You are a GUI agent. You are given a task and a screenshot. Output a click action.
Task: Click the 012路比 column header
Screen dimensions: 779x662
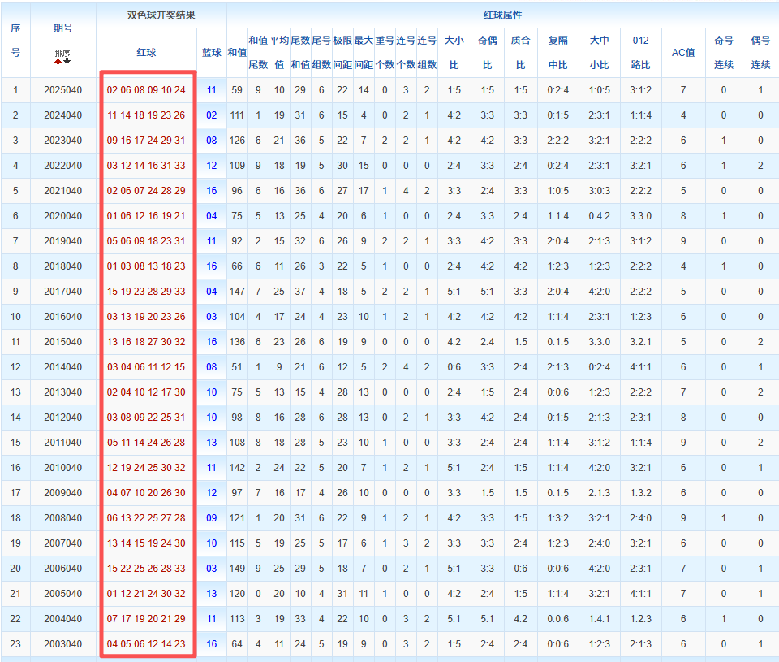click(640, 52)
